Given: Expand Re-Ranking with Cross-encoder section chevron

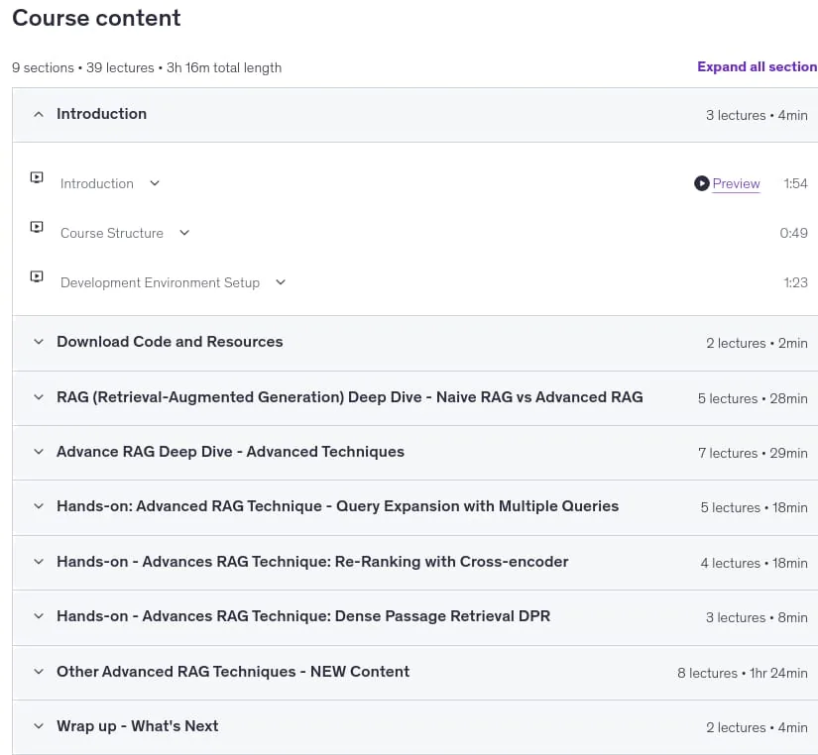Looking at the screenshot, I should [39, 562].
